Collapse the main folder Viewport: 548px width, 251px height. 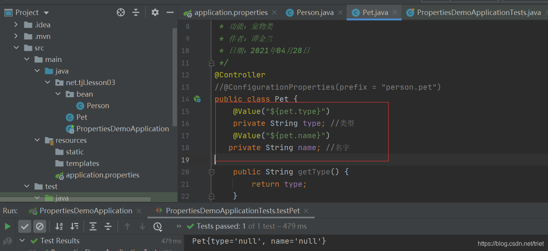[27, 59]
